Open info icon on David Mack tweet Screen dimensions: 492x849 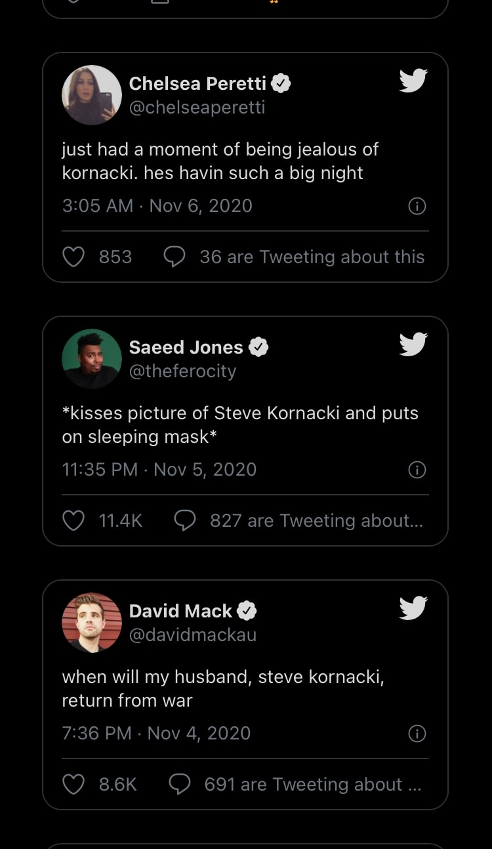(417, 734)
